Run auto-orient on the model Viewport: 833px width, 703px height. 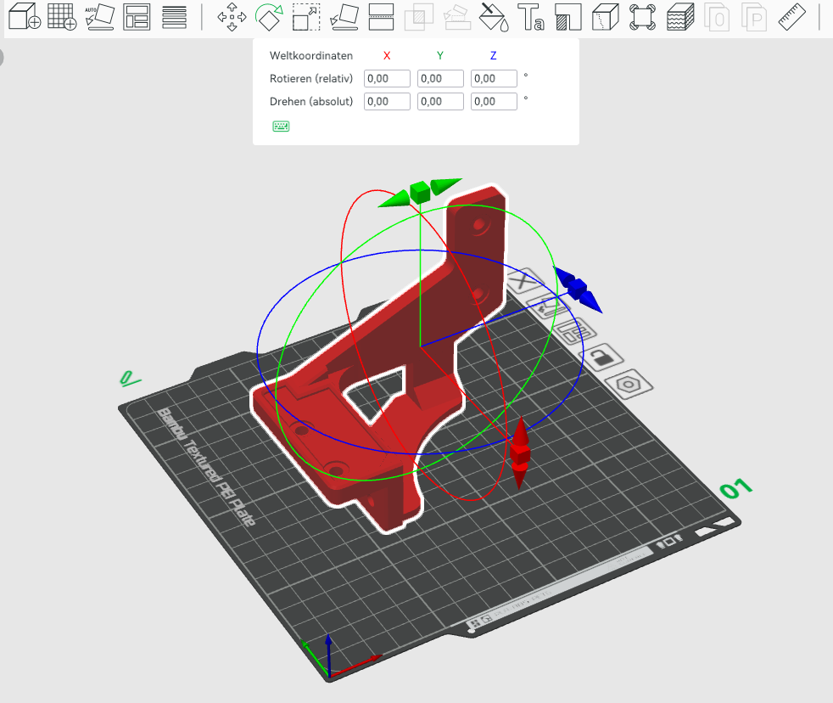tap(99, 17)
